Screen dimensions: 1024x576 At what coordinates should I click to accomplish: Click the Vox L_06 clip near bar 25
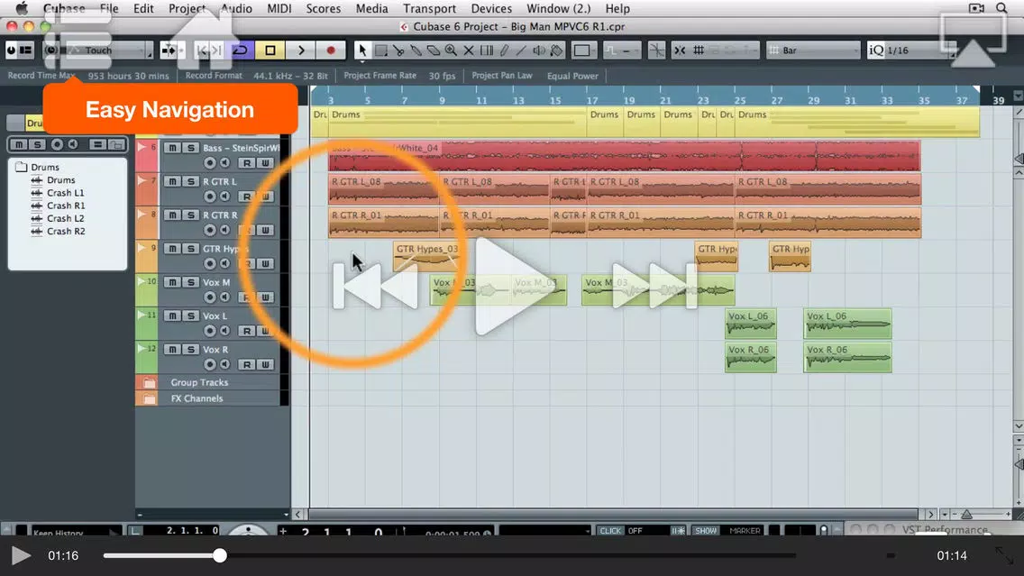pos(751,324)
